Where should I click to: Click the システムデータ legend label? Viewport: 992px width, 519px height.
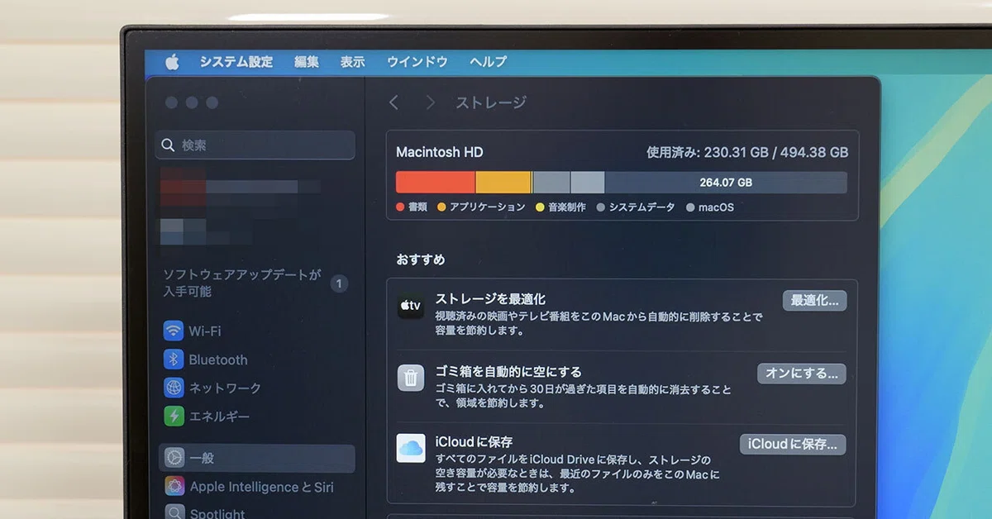(x=641, y=207)
